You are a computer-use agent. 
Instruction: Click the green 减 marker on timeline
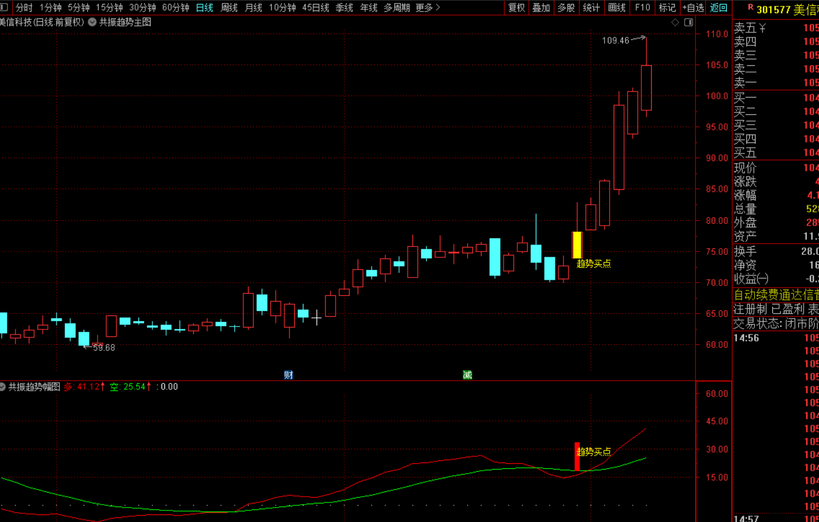click(x=467, y=375)
